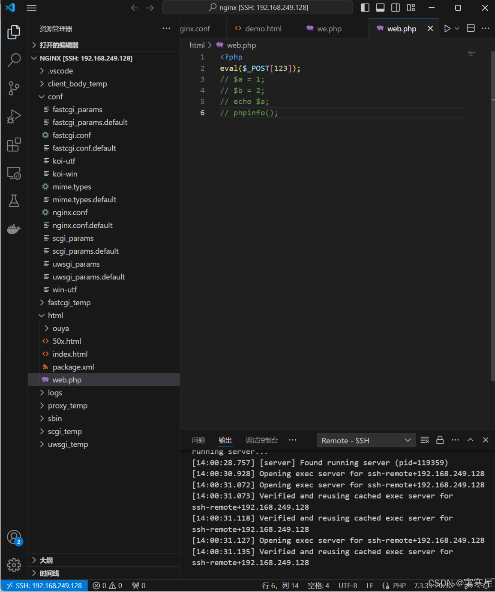This screenshot has width=495, height=592.
Task: Open the Extensions view
Action: pos(14,145)
